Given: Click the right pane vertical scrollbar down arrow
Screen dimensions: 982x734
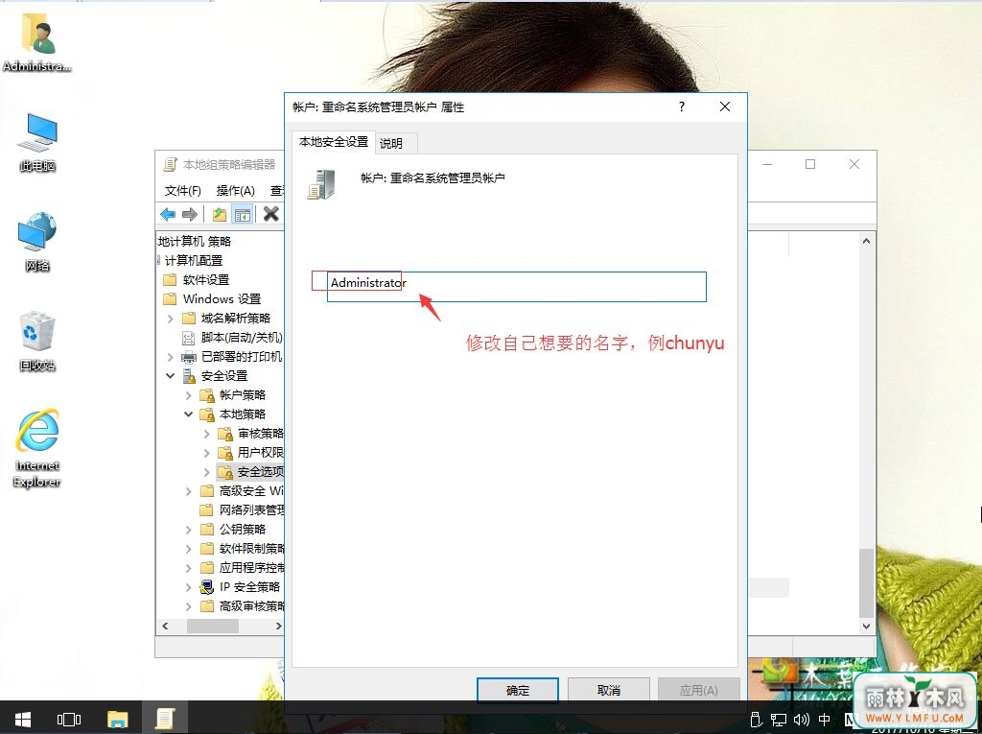Looking at the screenshot, I should pos(866,626).
